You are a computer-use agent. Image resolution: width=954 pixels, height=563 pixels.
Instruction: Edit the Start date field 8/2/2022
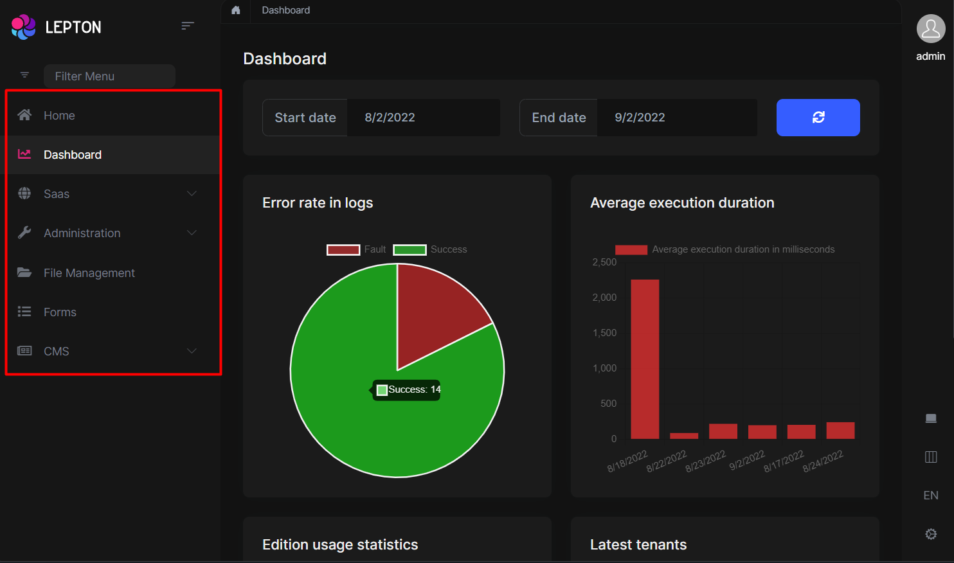424,118
